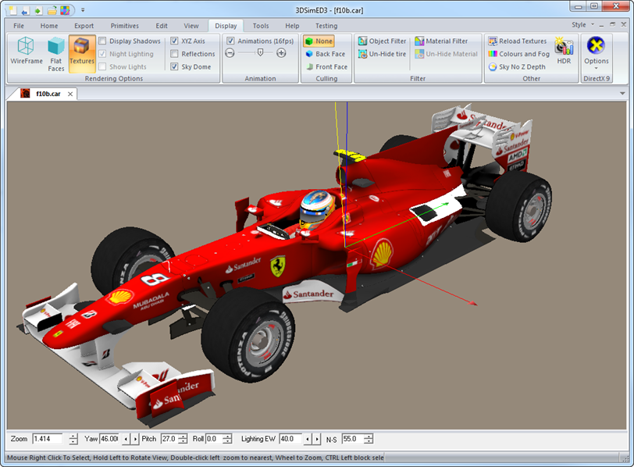Select the Display ribbon tab

click(x=226, y=26)
